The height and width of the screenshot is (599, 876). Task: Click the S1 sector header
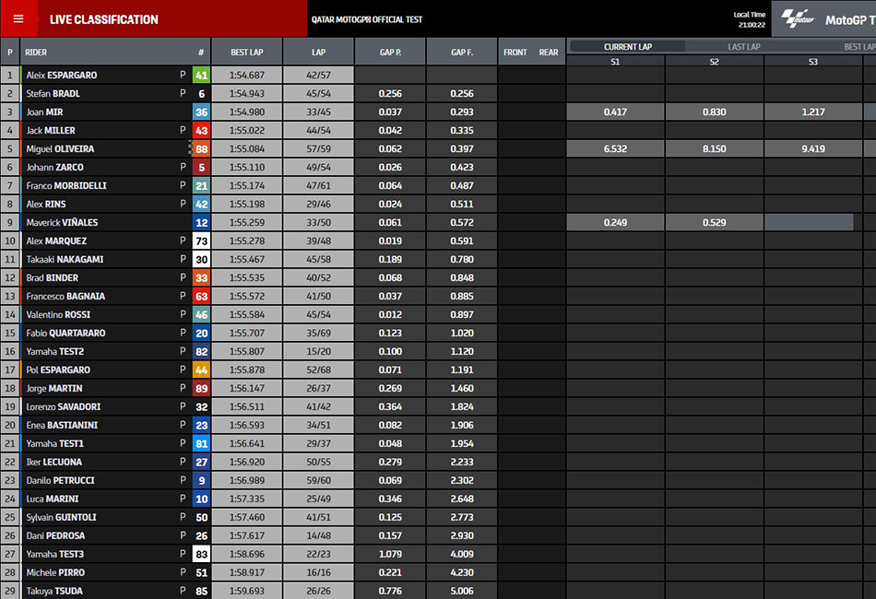pos(615,62)
